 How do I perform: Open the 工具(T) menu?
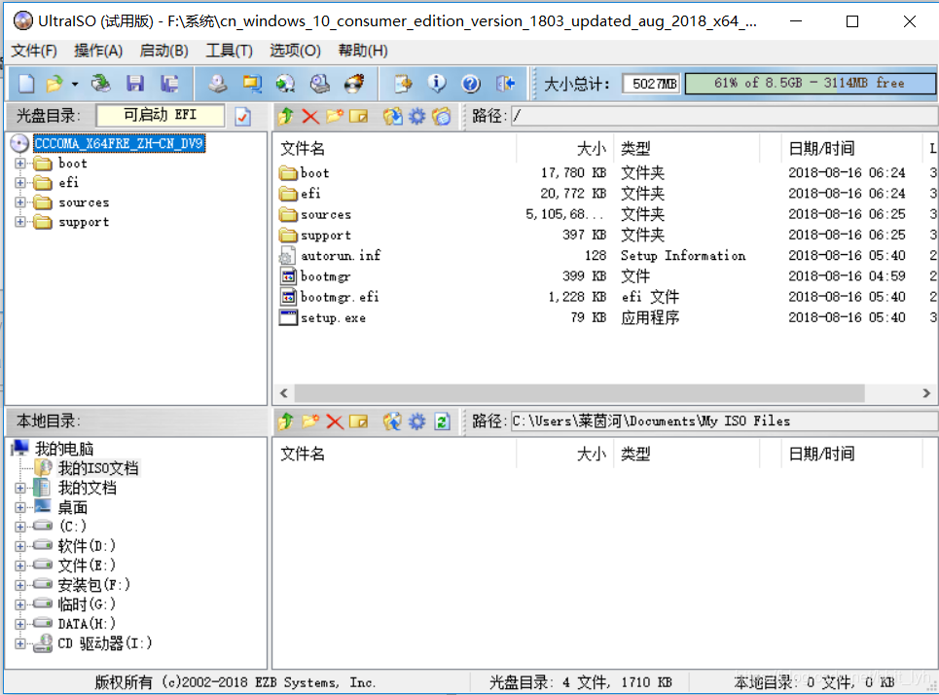coord(229,51)
